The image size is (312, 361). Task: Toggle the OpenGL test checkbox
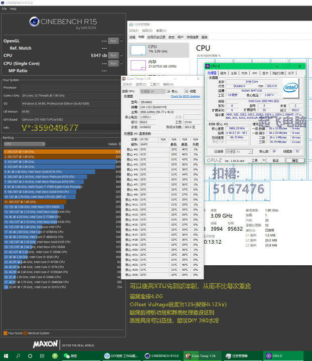pyautogui.click(x=121, y=41)
